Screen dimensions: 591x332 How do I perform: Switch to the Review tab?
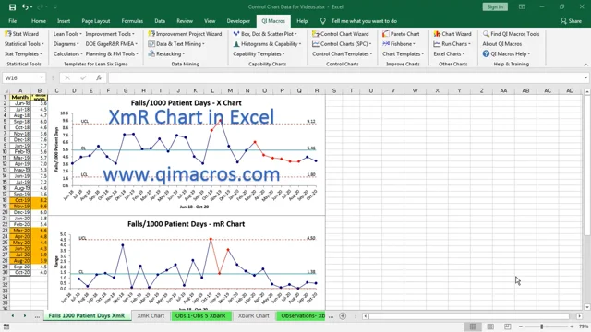pos(185,21)
